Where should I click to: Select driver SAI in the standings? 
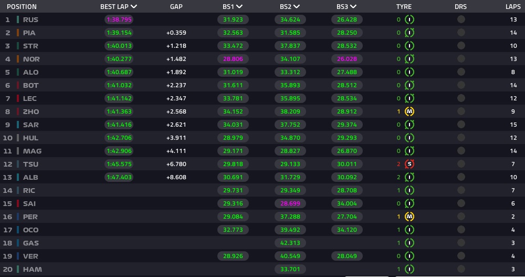coord(29,203)
